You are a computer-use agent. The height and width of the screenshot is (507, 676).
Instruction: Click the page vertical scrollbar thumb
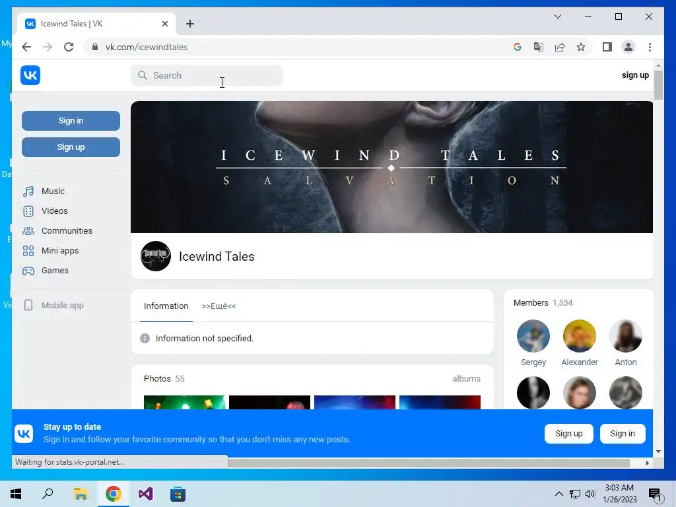pos(658,85)
